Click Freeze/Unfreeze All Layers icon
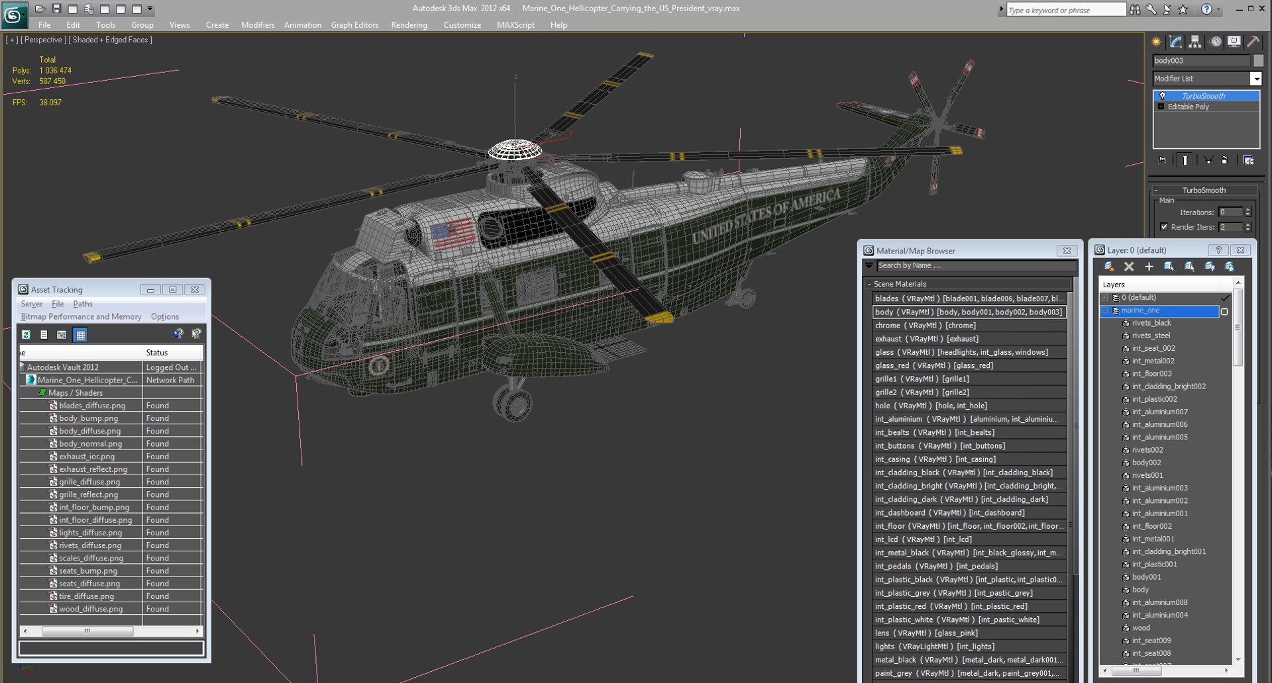Image resolution: width=1272 pixels, height=683 pixels. (1230, 267)
